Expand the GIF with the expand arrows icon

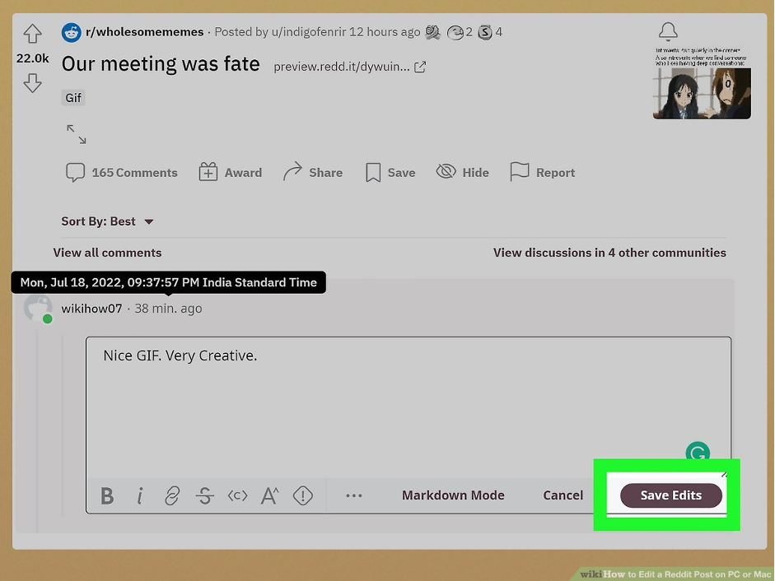pyautogui.click(x=77, y=134)
